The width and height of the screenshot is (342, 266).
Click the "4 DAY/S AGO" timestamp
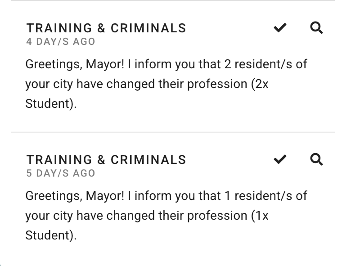point(61,42)
